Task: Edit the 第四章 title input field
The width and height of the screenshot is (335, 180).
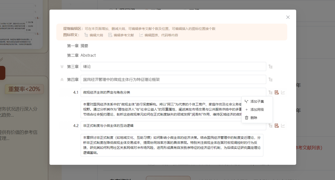Action: tap(173, 79)
